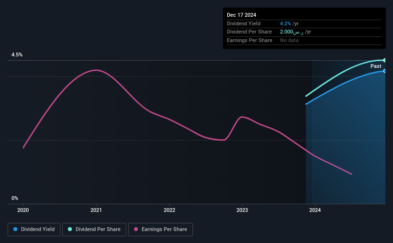The image size is (393, 243).
Task: Click the blue Dividend Yield endpoint marker
Action: click(384, 71)
